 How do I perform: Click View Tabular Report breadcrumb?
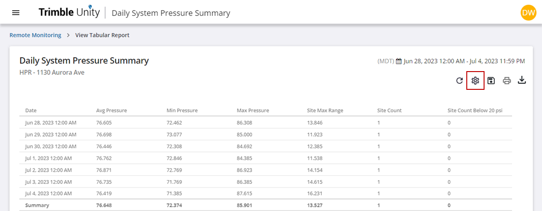(x=102, y=35)
